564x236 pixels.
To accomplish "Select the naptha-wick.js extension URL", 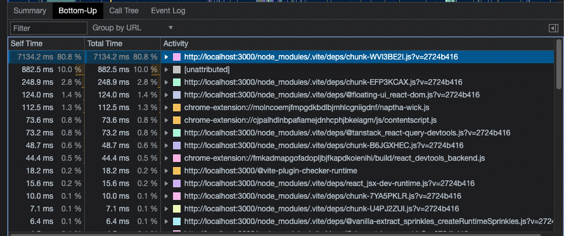I will tap(307, 108).
